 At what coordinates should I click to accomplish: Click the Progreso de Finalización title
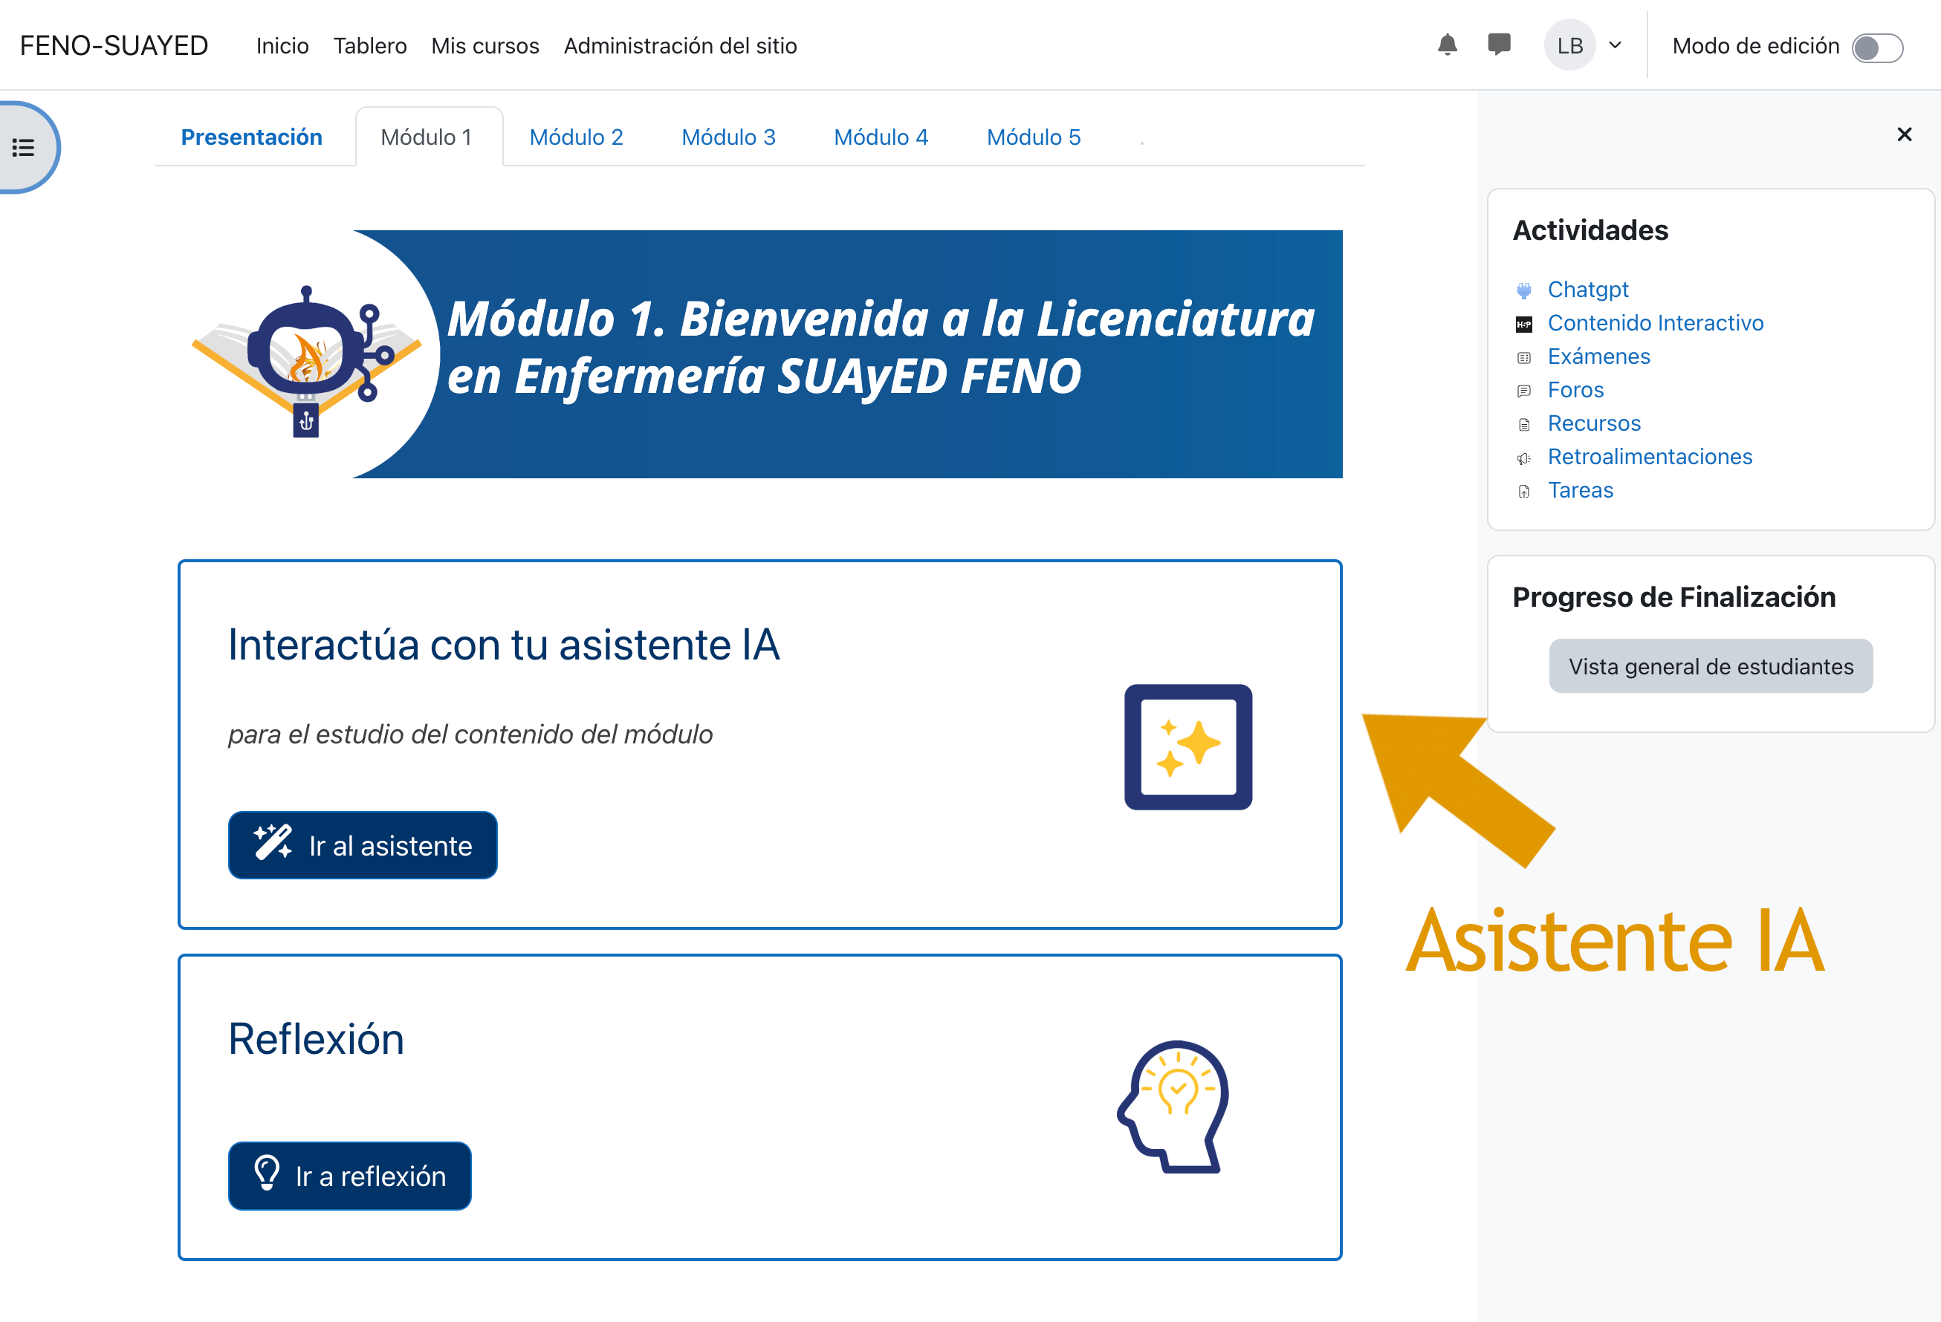coord(1673,598)
